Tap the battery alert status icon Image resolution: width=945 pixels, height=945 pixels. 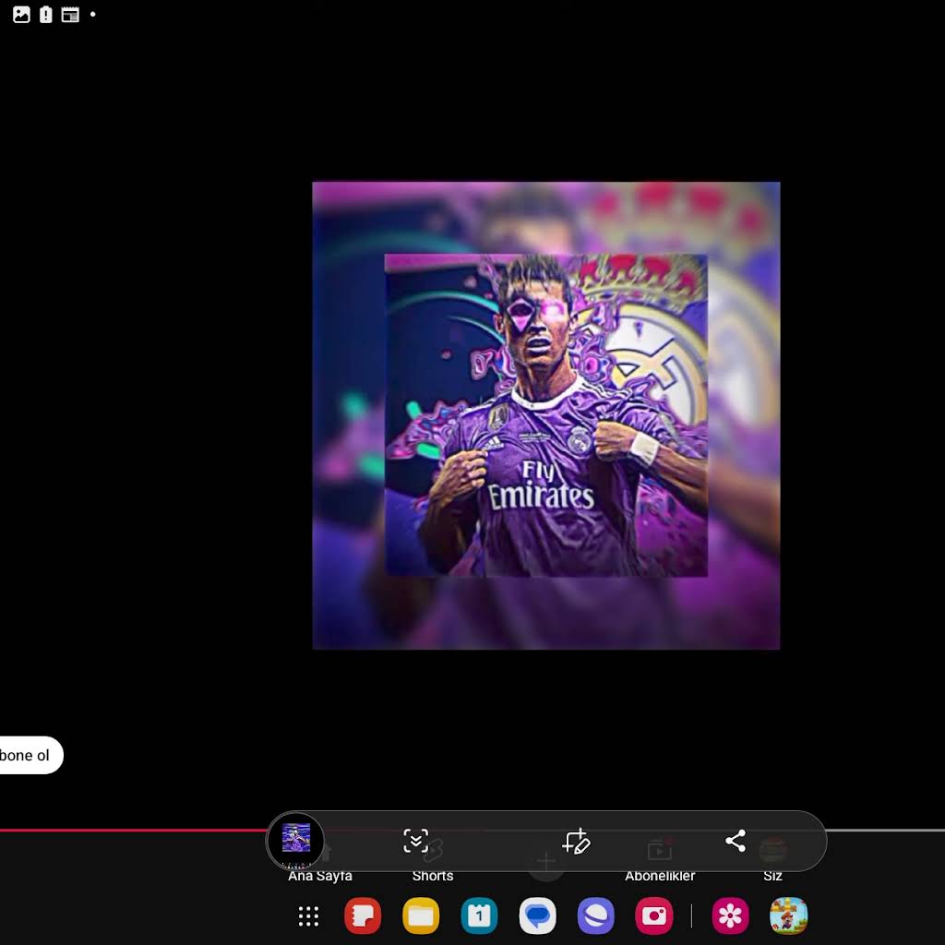click(x=46, y=15)
